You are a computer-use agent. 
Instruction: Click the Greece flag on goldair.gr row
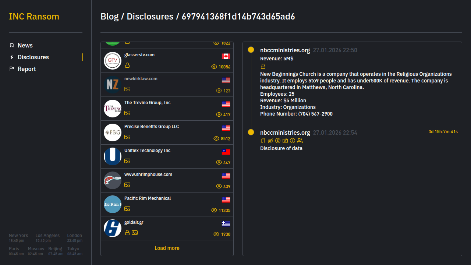226,224
